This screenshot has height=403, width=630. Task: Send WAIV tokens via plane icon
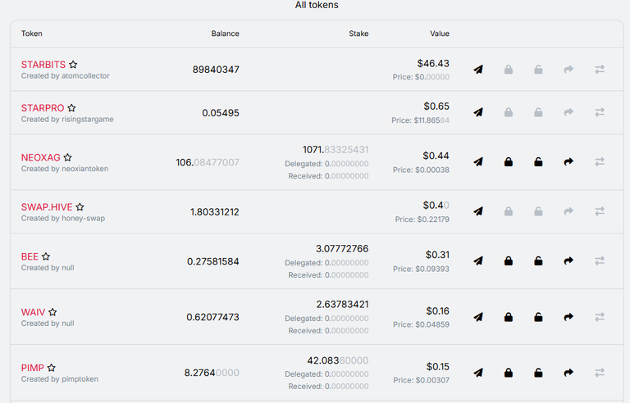pyautogui.click(x=477, y=317)
